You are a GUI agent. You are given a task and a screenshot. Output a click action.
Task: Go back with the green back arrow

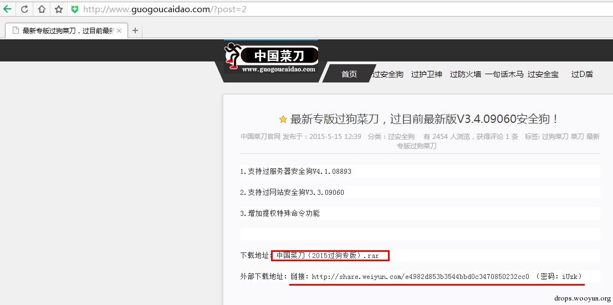(7, 9)
